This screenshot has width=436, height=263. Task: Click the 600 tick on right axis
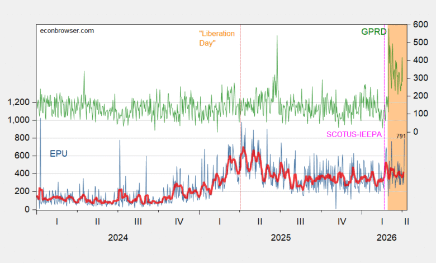pos(420,25)
